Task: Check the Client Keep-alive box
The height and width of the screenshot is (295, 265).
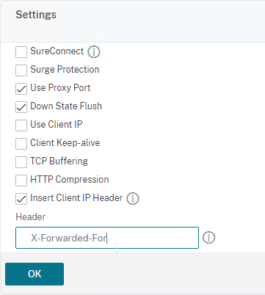Action: pyautogui.click(x=21, y=144)
